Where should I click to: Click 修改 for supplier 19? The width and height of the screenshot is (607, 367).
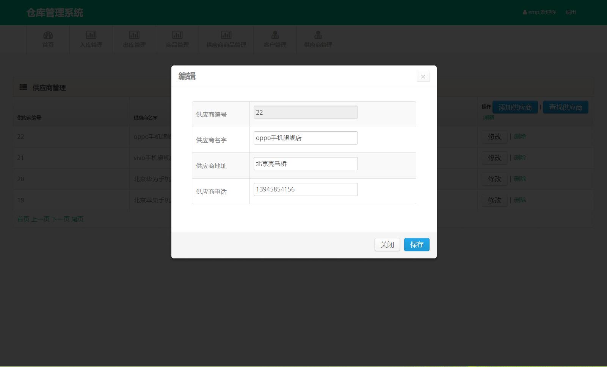[x=494, y=200]
